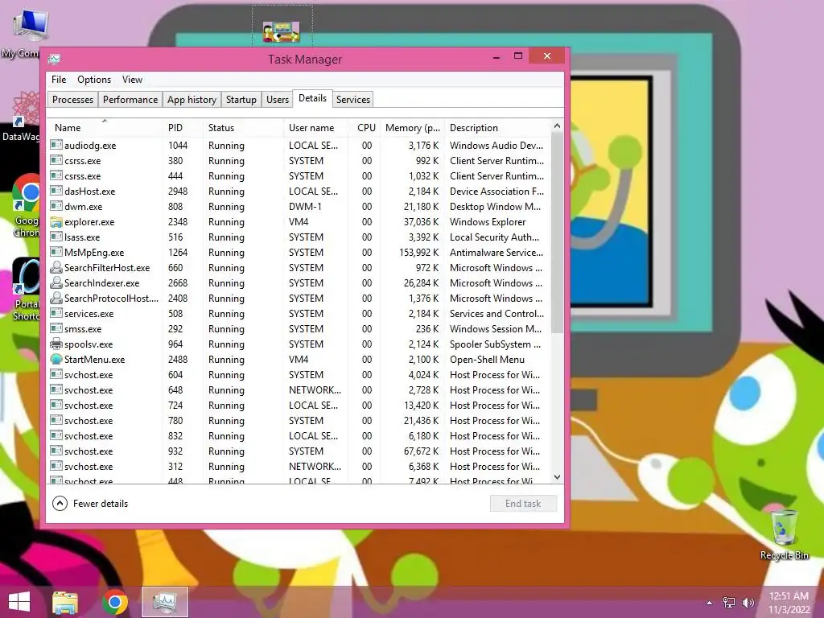Image resolution: width=824 pixels, height=618 pixels.
Task: Click the dwm.exe process icon
Action: pos(56,207)
